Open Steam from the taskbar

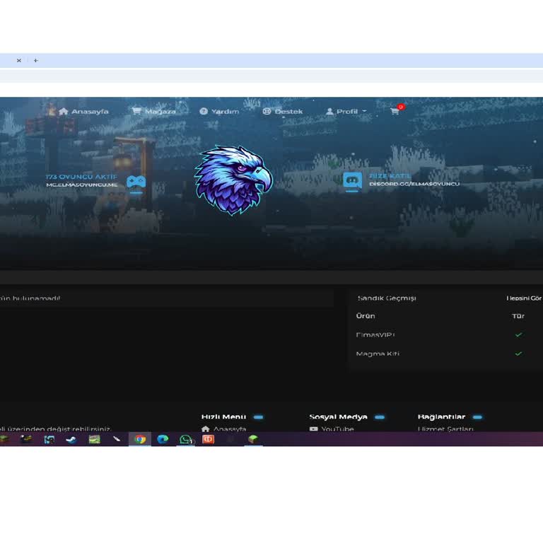tap(71, 440)
